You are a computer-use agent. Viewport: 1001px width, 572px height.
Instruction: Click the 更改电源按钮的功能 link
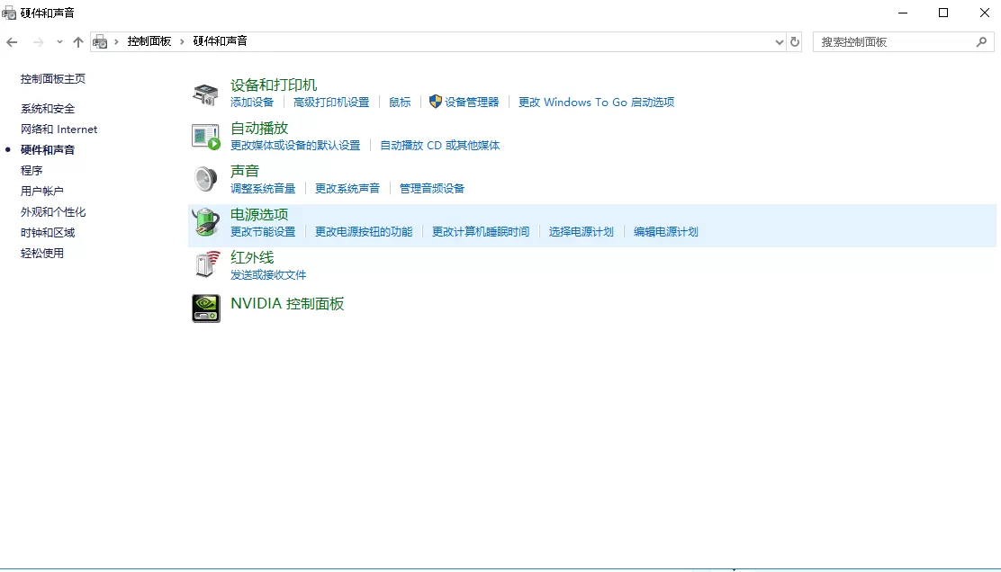[364, 232]
